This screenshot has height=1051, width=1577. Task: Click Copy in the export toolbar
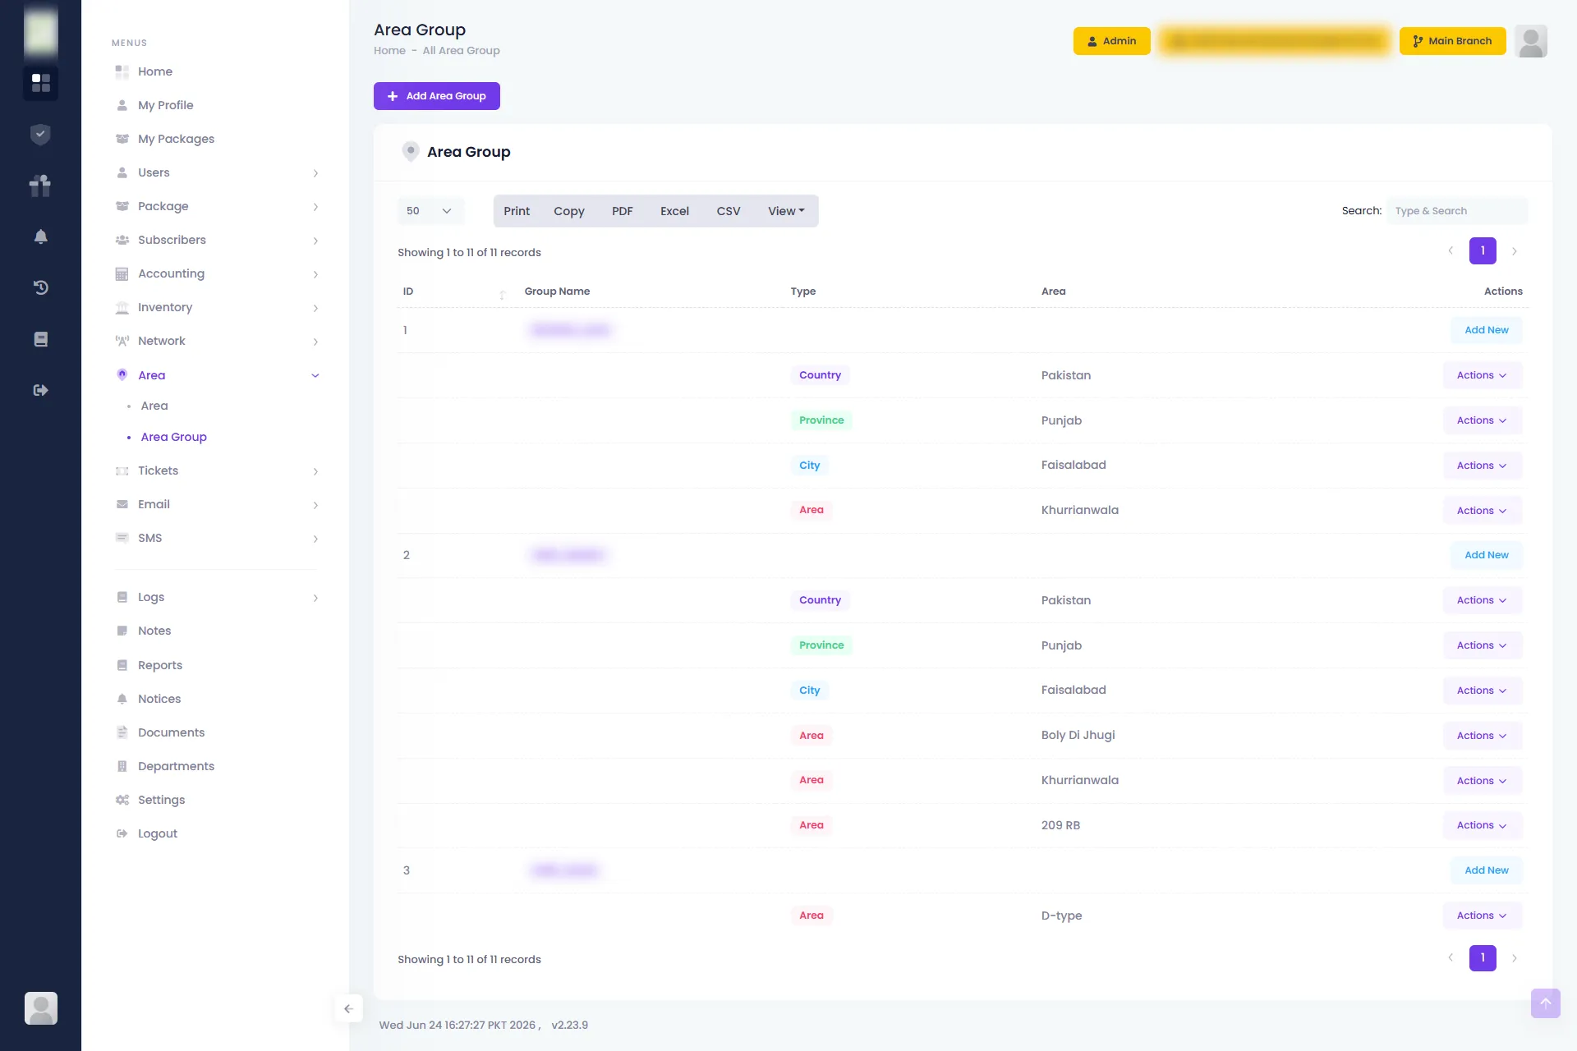(568, 211)
